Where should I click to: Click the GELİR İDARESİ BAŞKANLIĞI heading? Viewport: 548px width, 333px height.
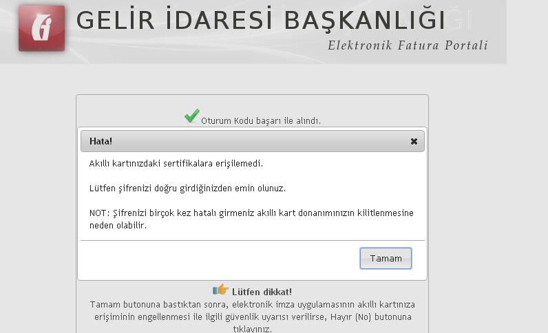coord(260,21)
